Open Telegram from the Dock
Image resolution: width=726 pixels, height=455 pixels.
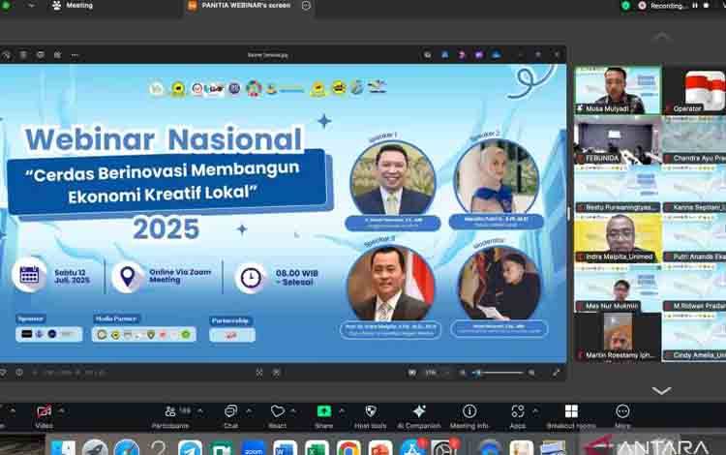pyautogui.click(x=190, y=448)
